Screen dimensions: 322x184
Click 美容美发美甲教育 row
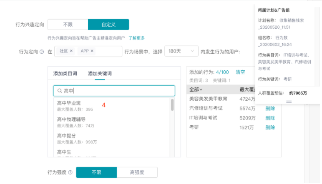point(208,99)
